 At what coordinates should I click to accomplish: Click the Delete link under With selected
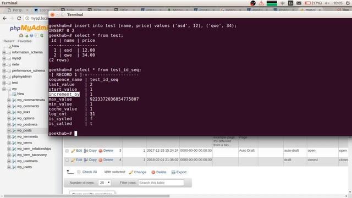pyautogui.click(x=161, y=172)
